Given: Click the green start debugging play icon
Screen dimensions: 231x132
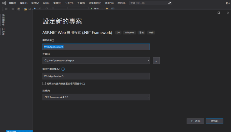Looking at the screenshot, I should coord(92,9).
